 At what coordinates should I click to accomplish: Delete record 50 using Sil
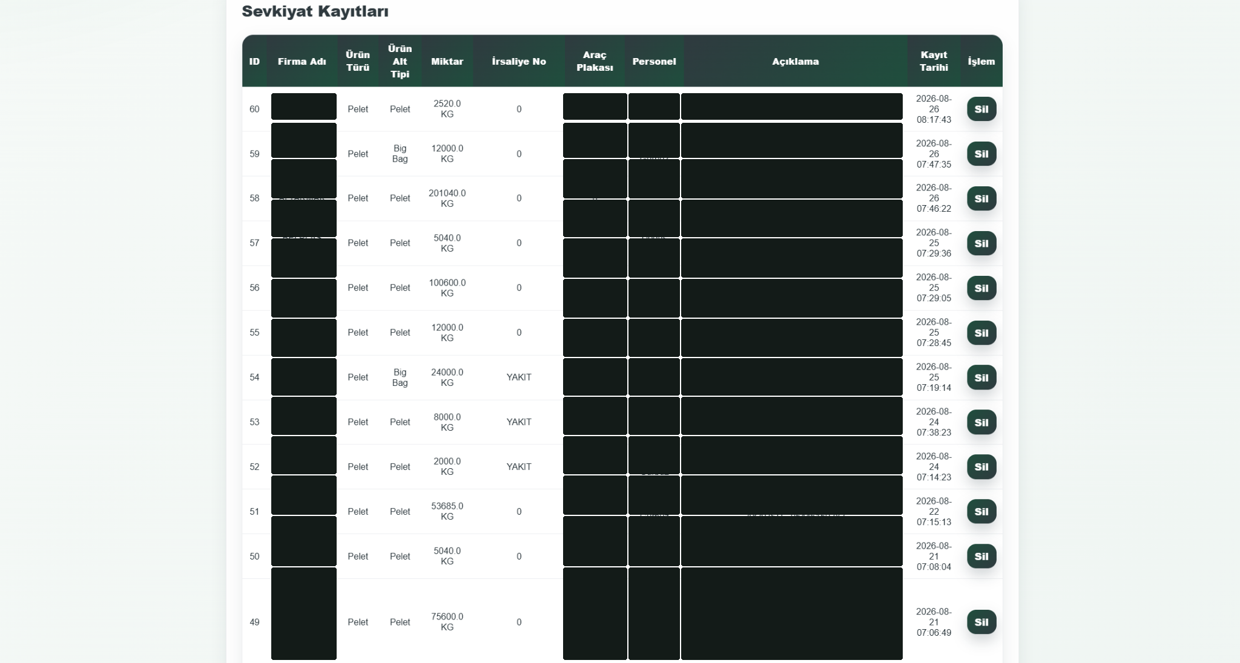pos(981,556)
